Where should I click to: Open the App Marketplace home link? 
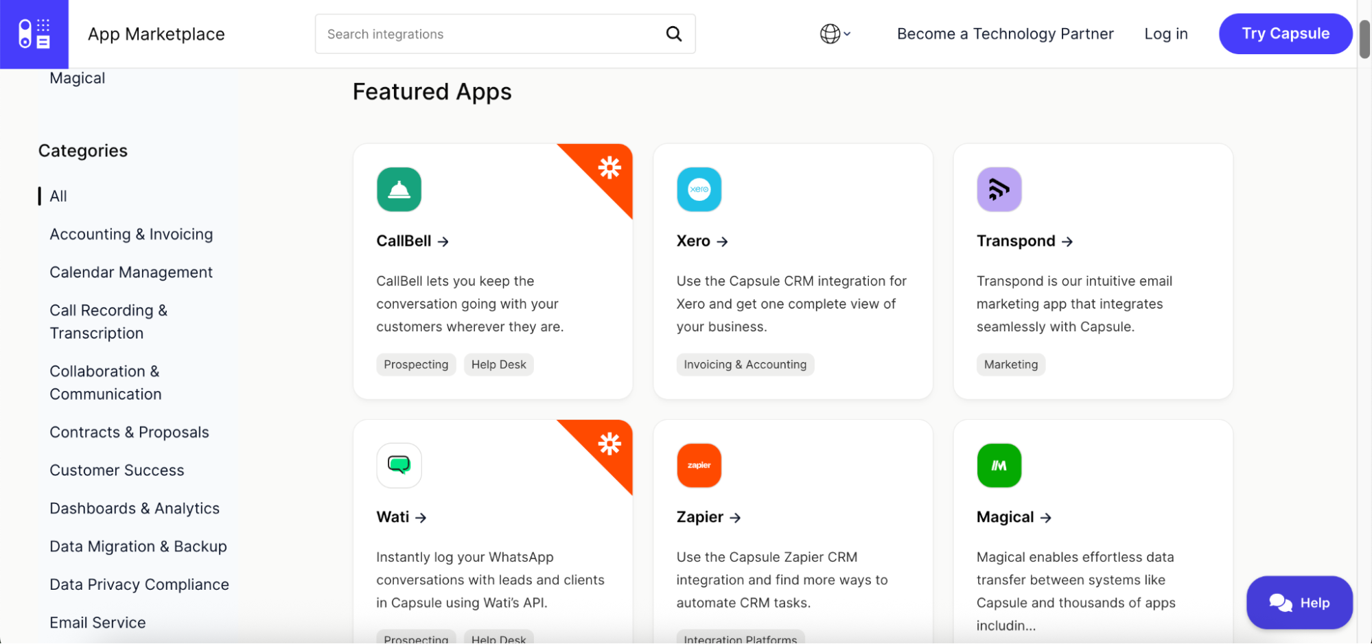(x=156, y=34)
